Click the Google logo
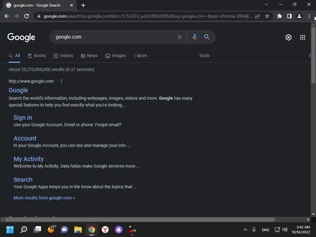316x237 pixels. [21, 37]
